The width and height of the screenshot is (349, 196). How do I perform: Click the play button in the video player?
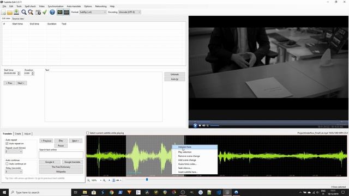195,126
